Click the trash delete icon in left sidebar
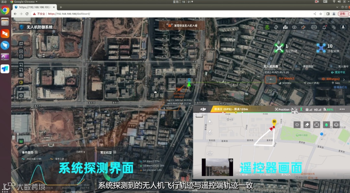This screenshot has width=350, height=193. tap(21, 75)
